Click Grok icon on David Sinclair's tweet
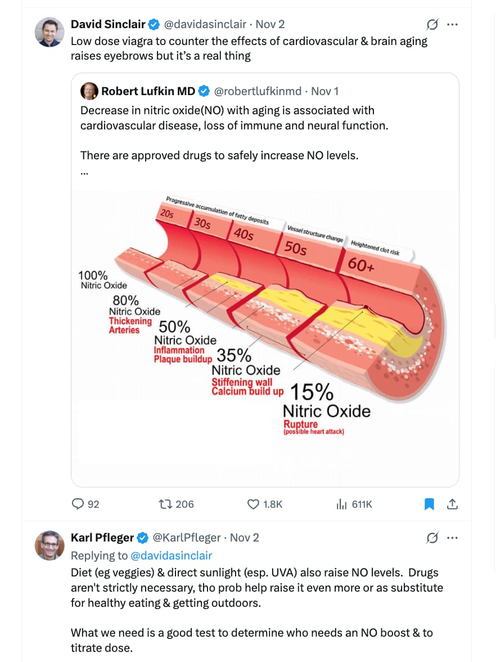 pyautogui.click(x=432, y=24)
